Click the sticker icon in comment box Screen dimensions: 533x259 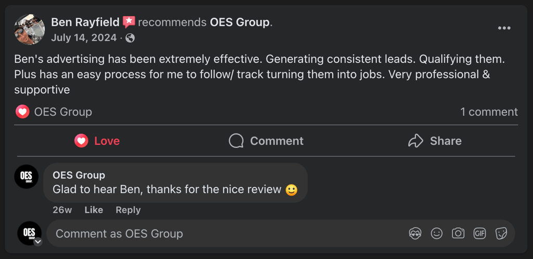[x=501, y=234]
